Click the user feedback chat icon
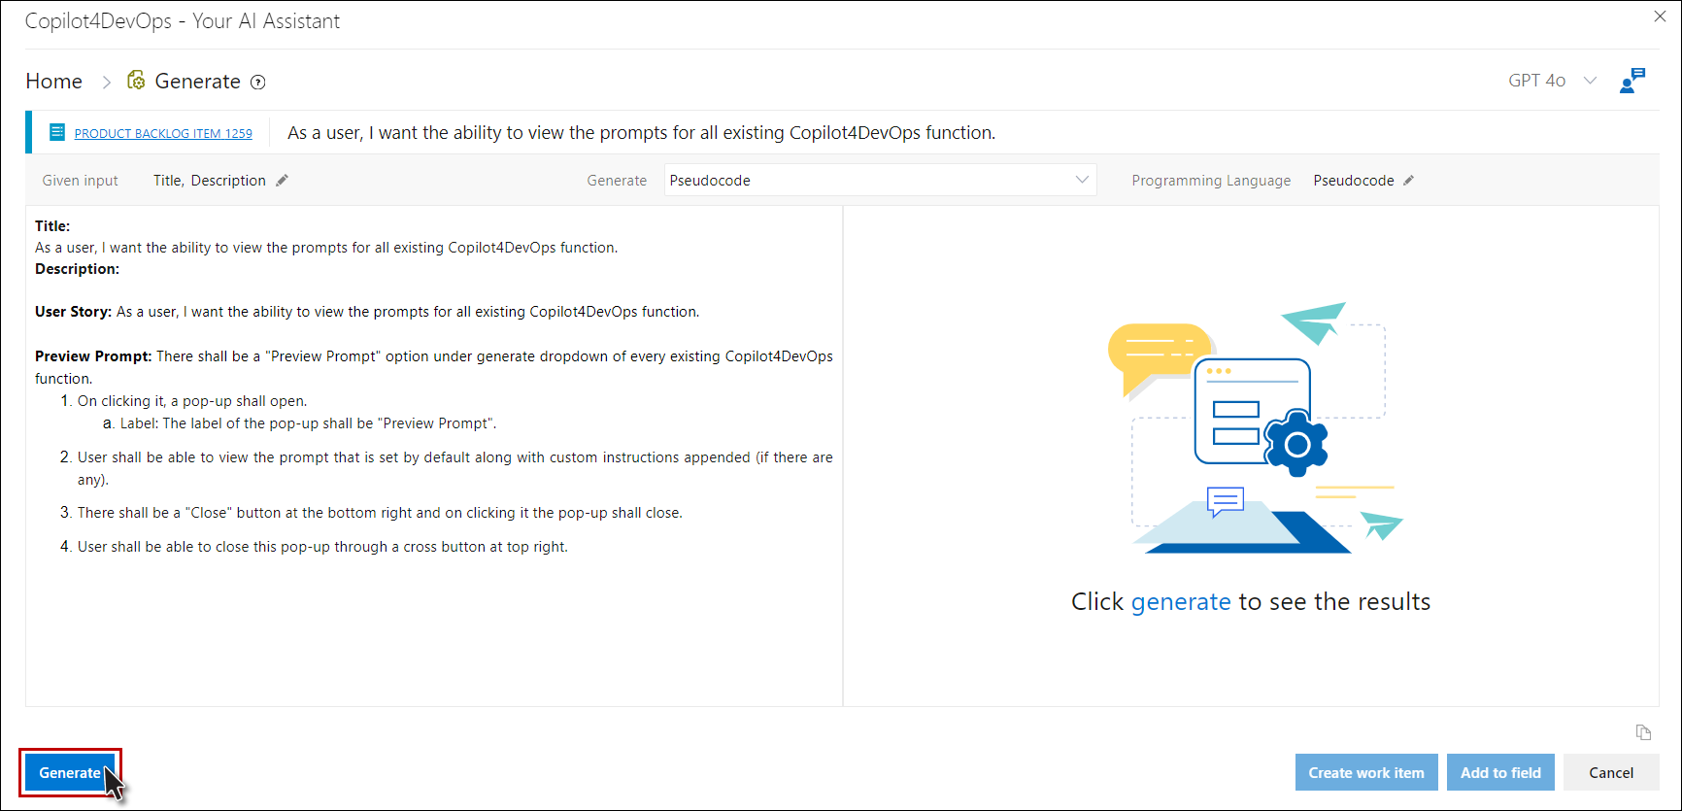The width and height of the screenshot is (1682, 811). 1632,81
